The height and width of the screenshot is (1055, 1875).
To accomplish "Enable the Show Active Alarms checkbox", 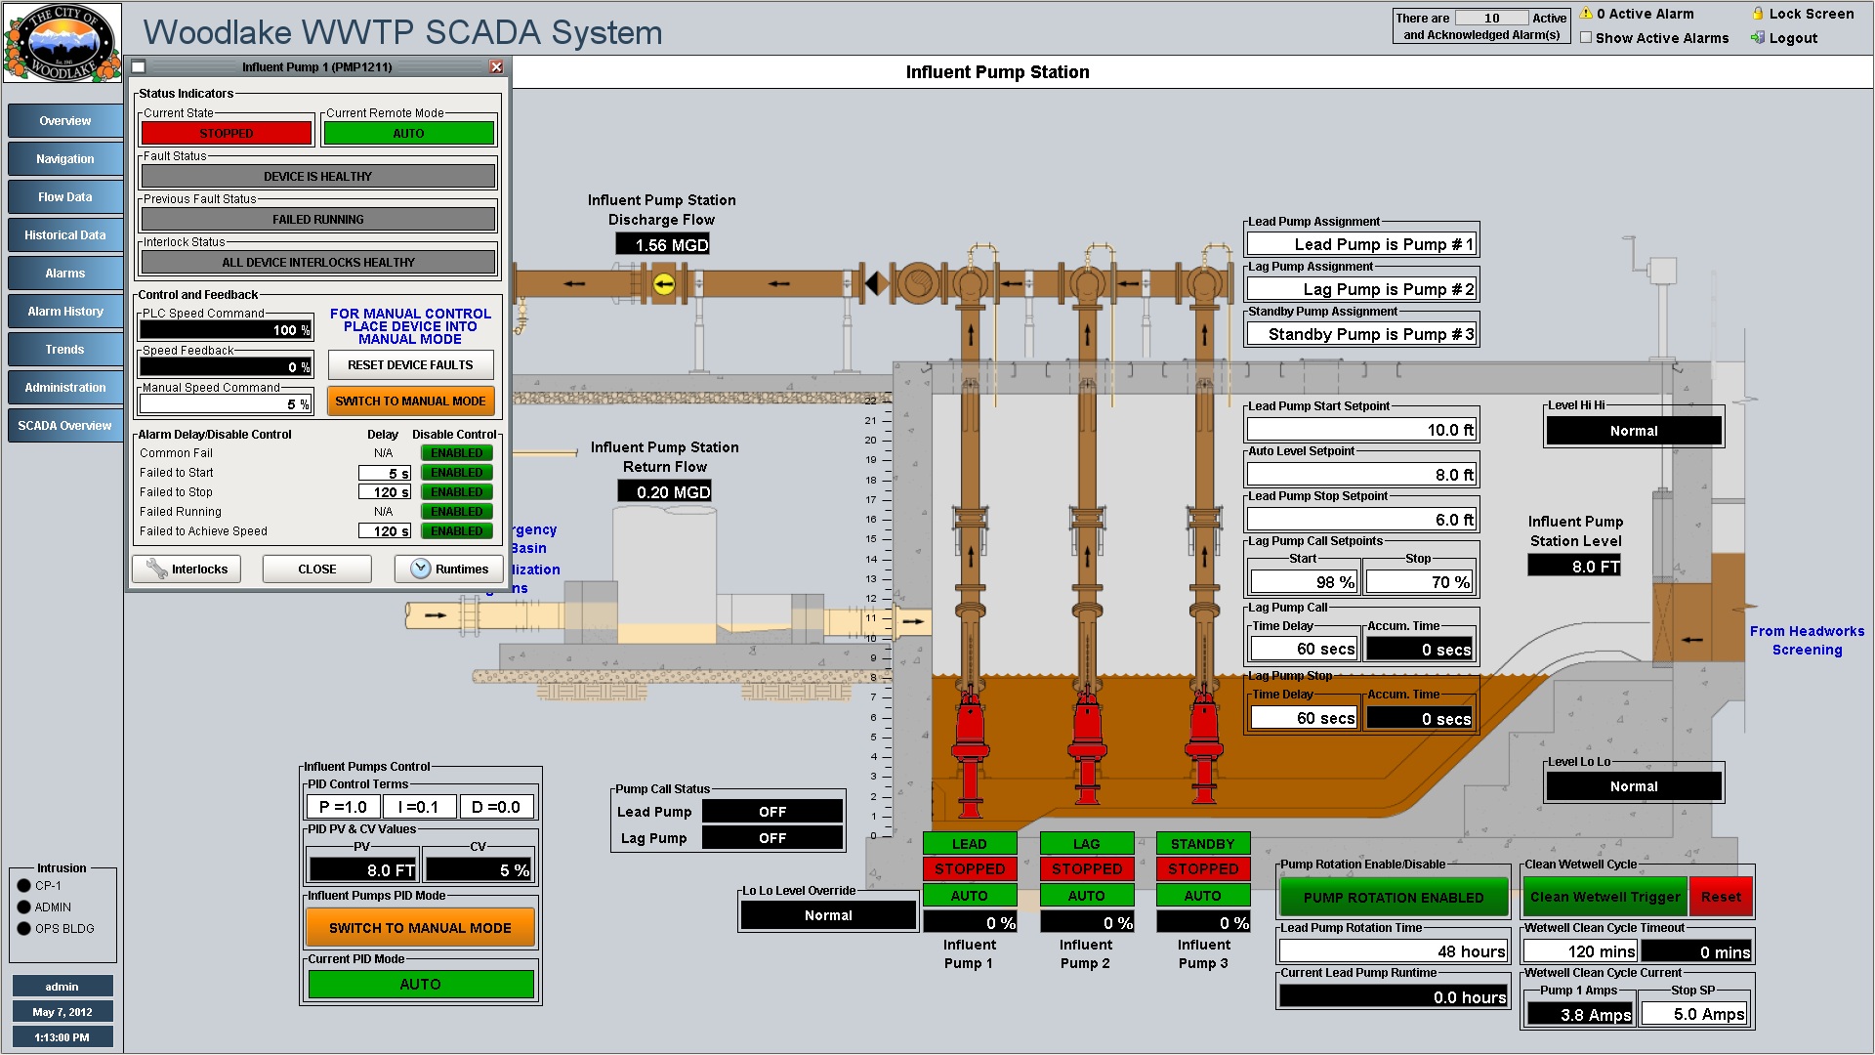I will (x=1586, y=38).
